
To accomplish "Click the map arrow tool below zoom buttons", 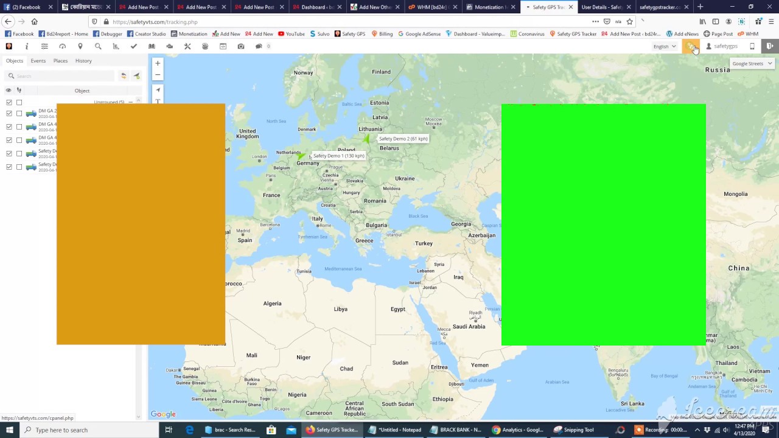I will [x=158, y=90].
